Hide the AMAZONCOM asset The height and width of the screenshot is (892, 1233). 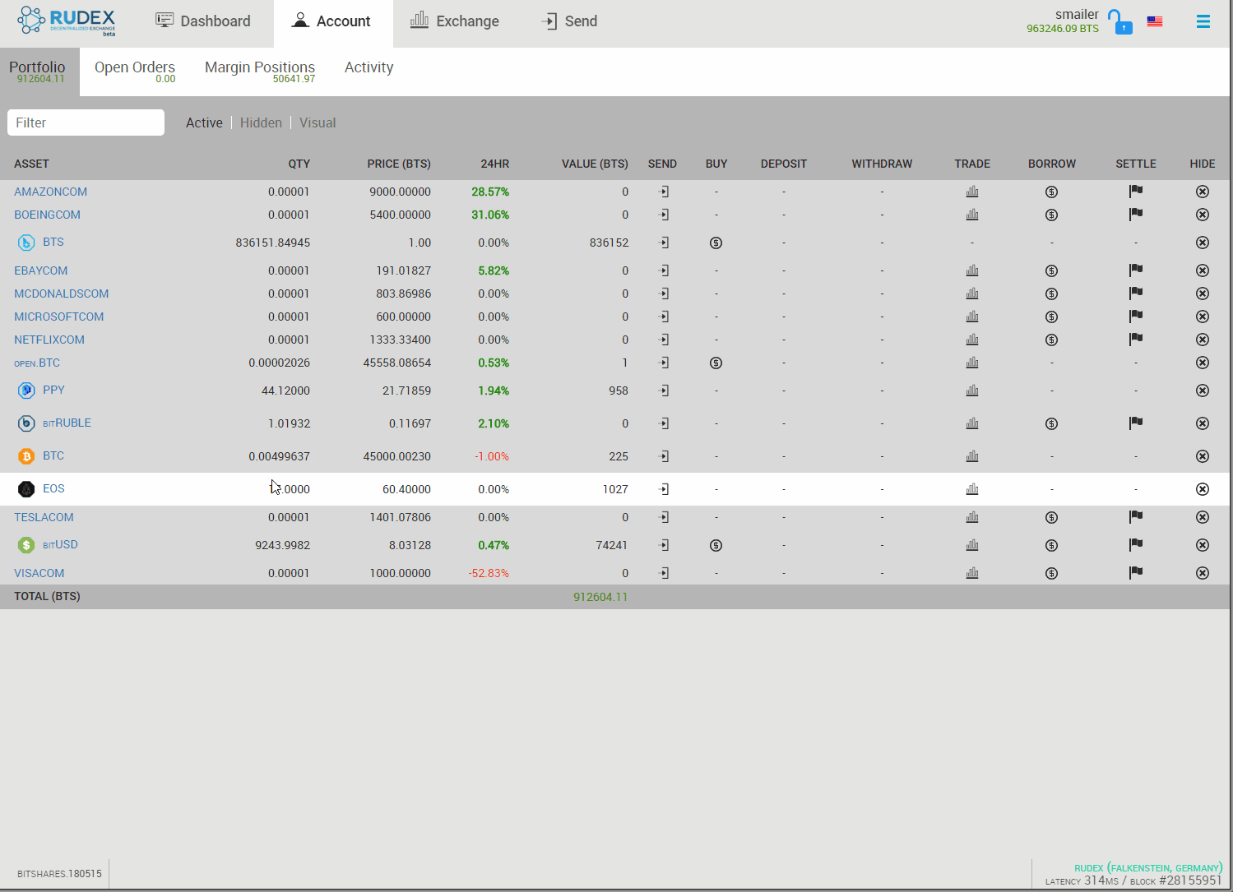[1203, 192]
